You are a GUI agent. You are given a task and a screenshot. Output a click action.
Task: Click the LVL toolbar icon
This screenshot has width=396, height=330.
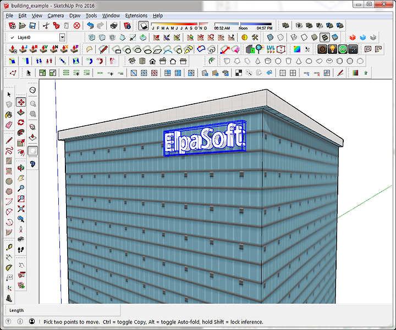click(271, 49)
